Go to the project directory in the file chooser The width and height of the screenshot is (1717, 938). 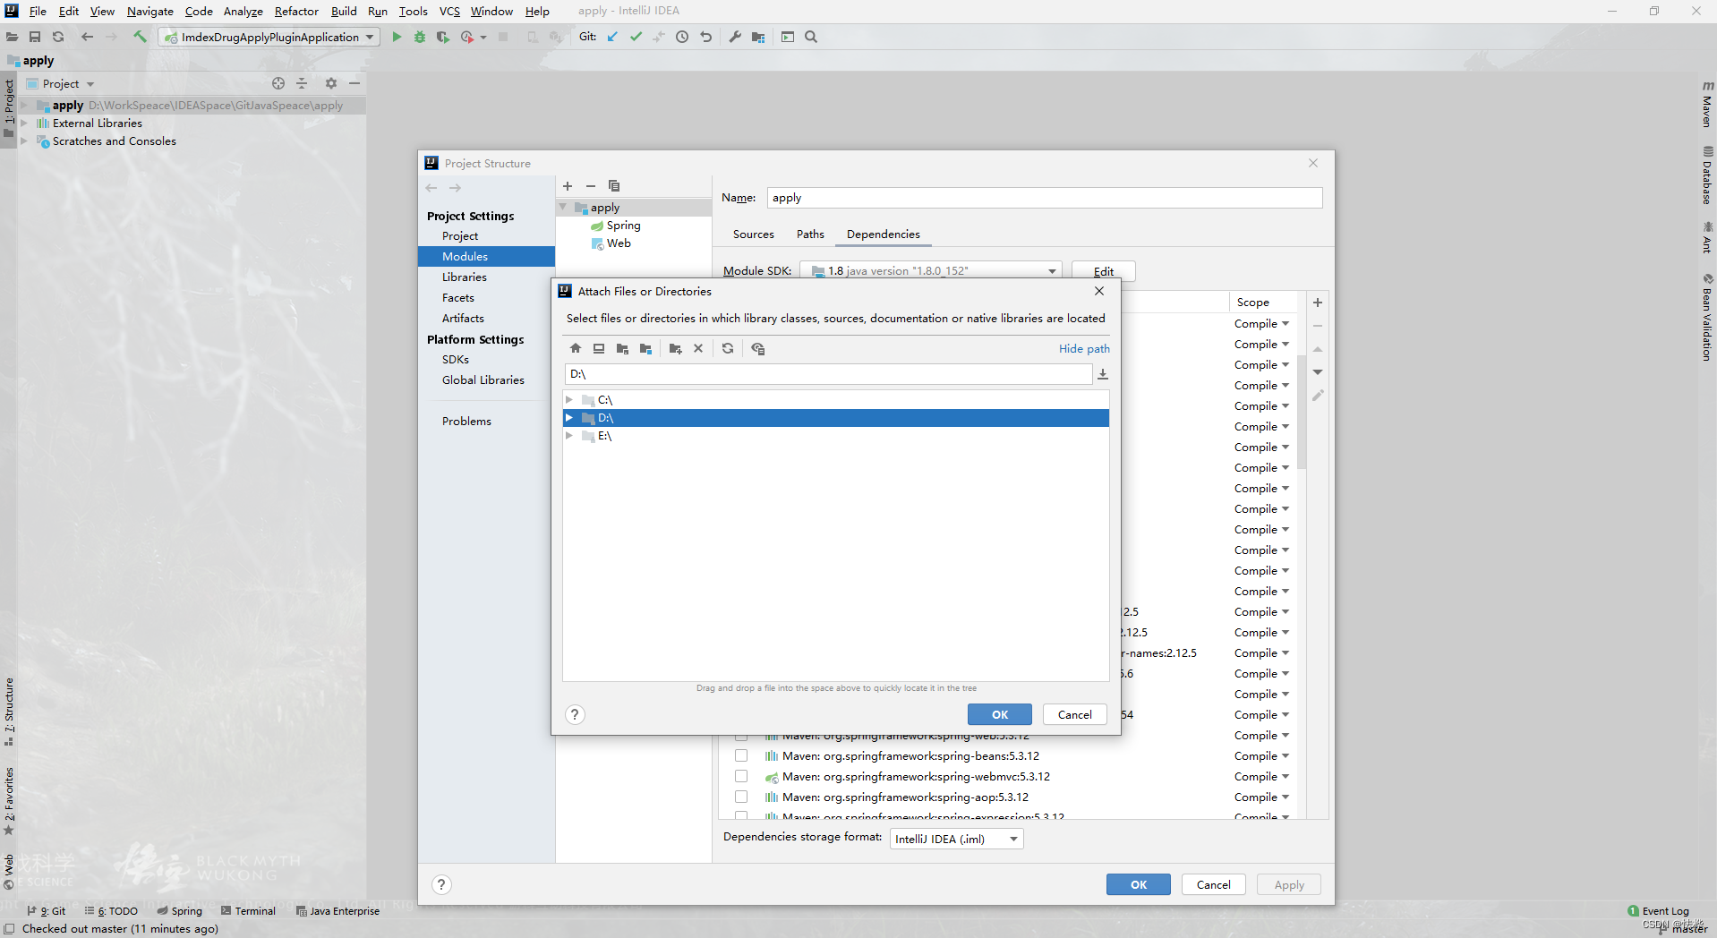[x=622, y=349]
